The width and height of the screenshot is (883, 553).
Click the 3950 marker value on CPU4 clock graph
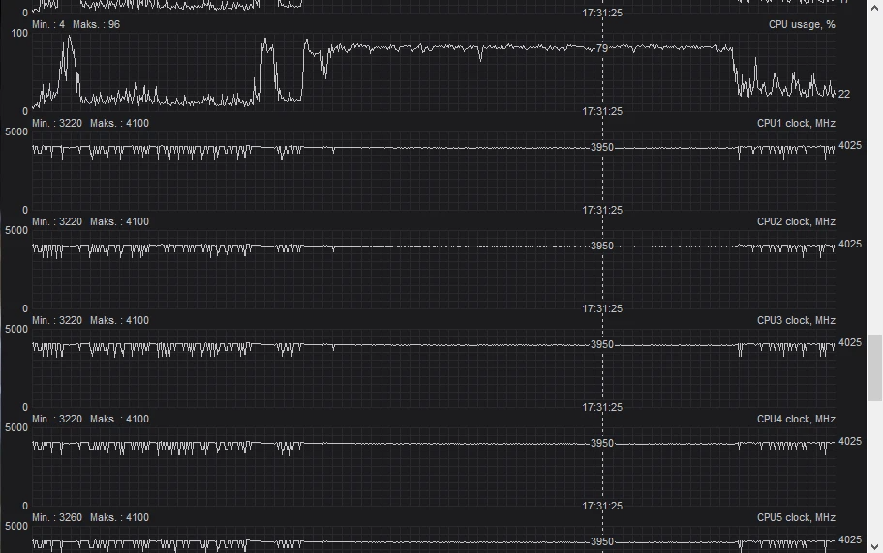point(602,444)
